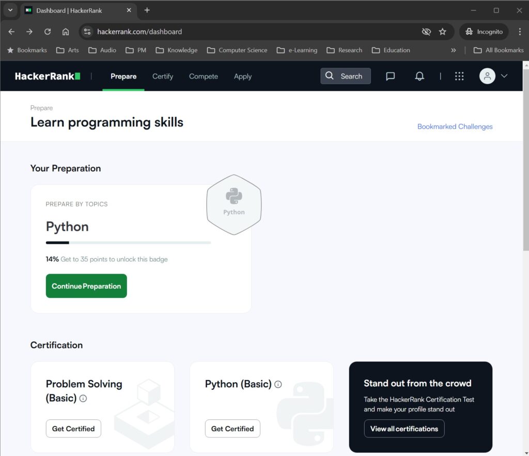
Task: Click the Continue Preparation button
Action: point(86,286)
